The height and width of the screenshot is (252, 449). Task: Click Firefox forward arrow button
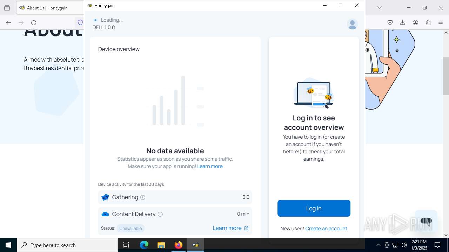pyautogui.click(x=21, y=22)
